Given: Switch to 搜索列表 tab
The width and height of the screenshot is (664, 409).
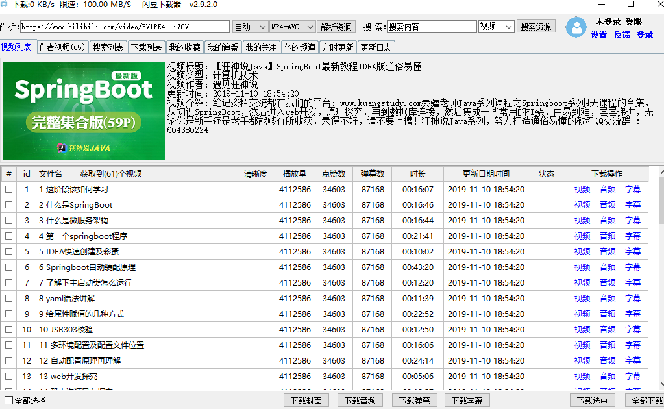Looking at the screenshot, I should point(108,47).
